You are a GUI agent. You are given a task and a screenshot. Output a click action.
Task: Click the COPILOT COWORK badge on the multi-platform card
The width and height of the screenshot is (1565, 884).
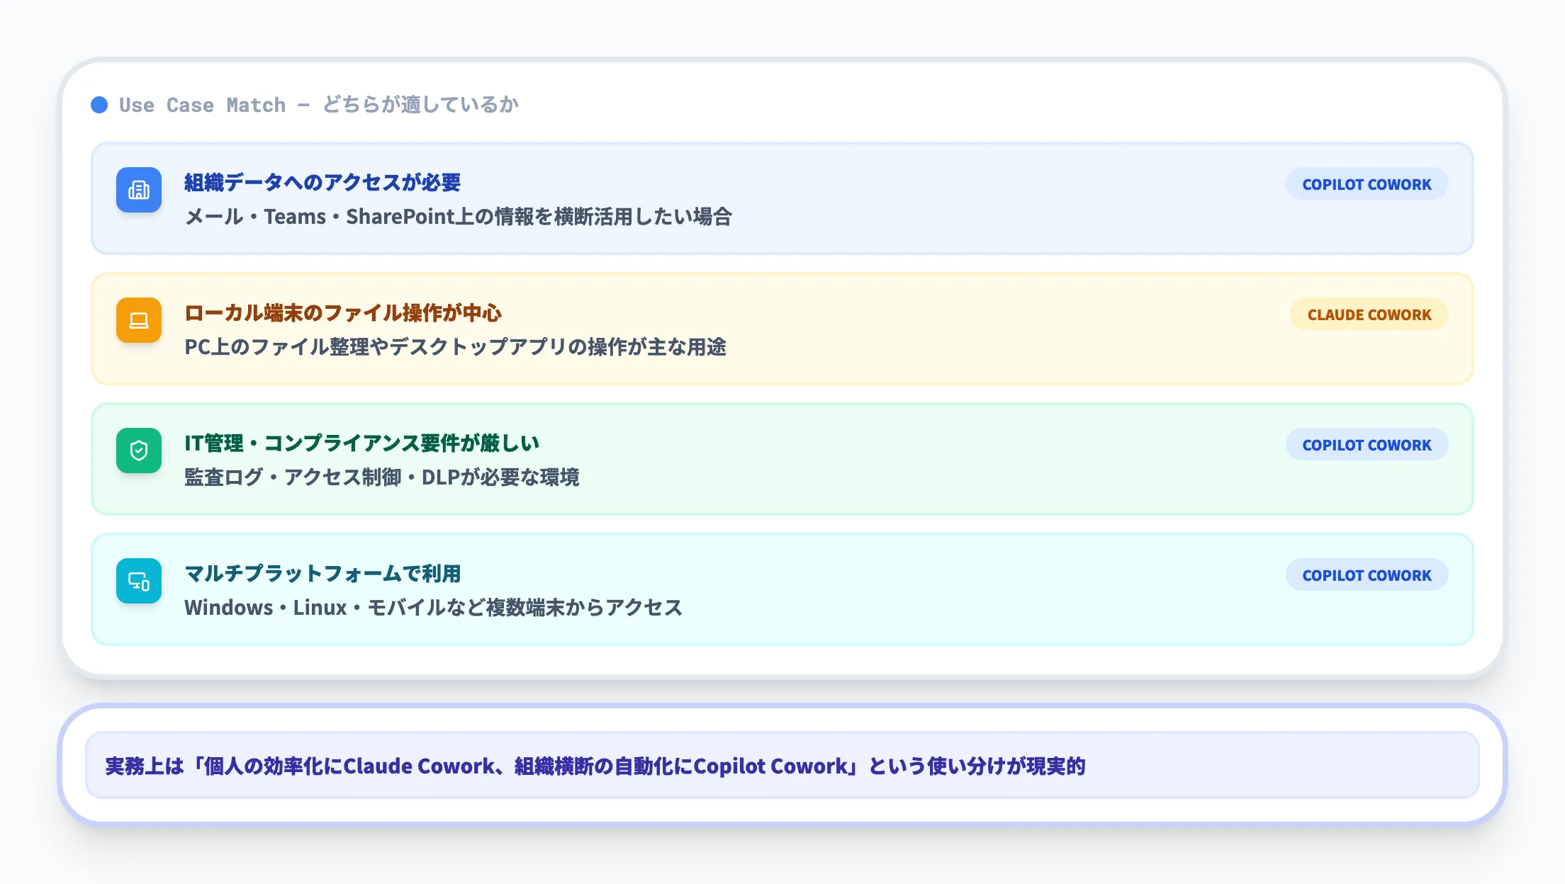[1367, 575]
